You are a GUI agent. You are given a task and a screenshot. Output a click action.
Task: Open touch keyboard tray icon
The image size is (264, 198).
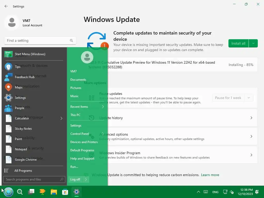[x=206, y=192]
